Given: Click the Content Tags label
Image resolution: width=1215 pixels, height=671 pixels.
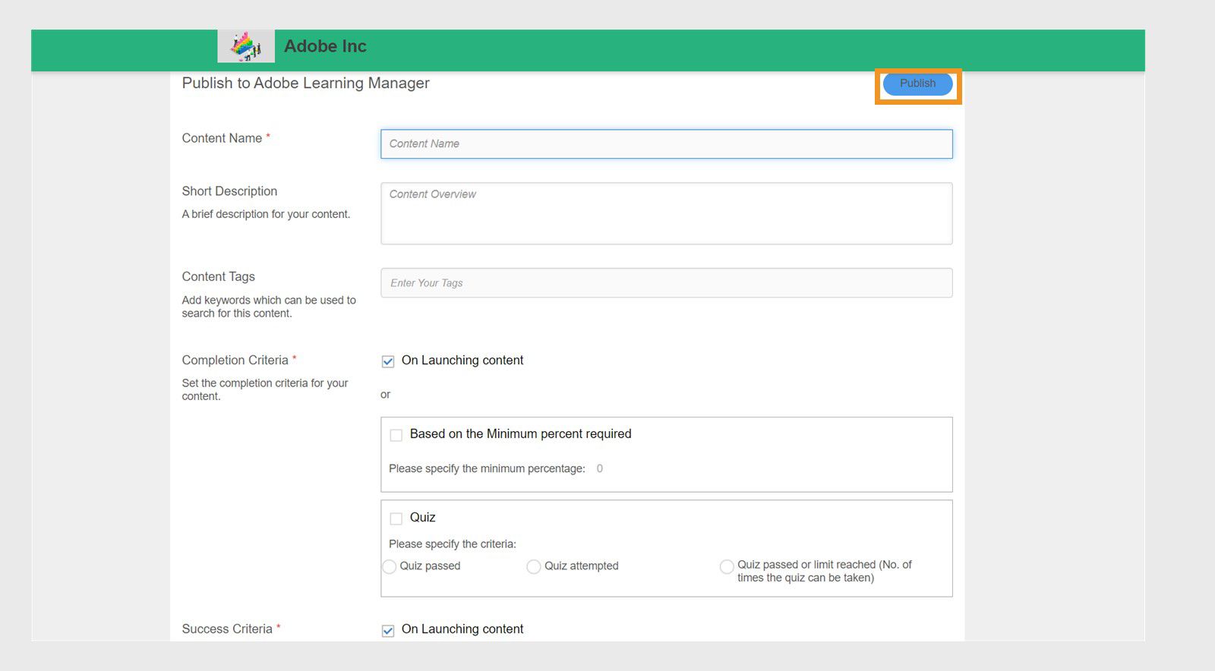Looking at the screenshot, I should coord(218,277).
